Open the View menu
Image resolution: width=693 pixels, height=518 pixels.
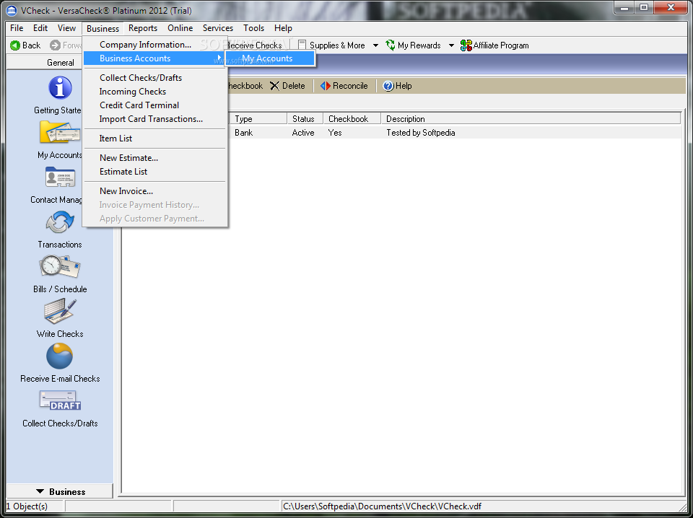point(66,28)
